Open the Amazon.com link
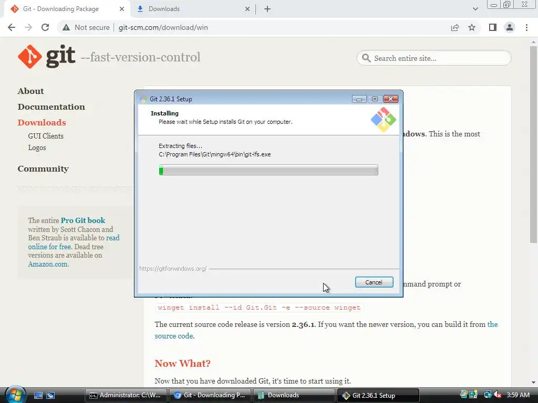 pyautogui.click(x=48, y=264)
